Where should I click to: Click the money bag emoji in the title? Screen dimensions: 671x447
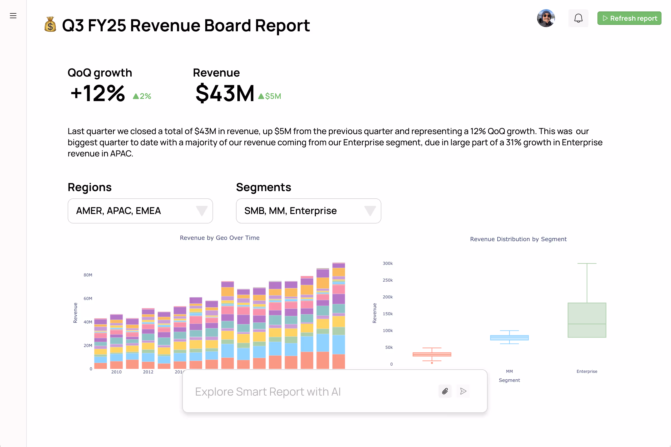49,25
